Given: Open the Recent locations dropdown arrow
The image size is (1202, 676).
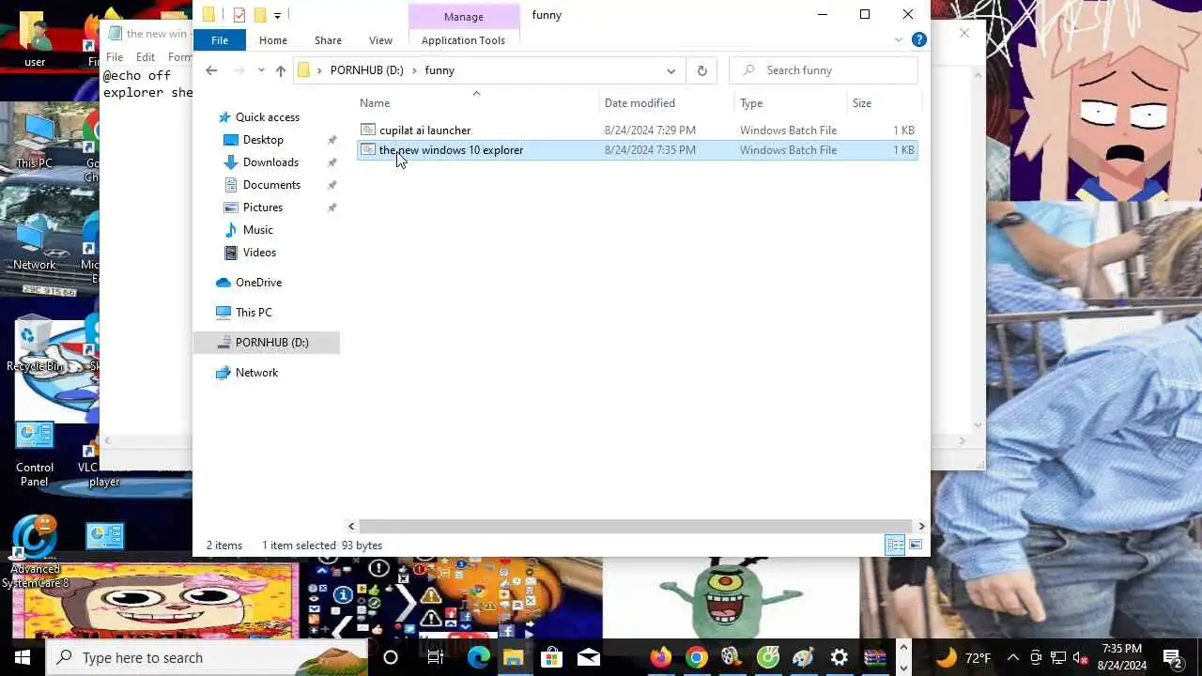Looking at the screenshot, I should [260, 70].
